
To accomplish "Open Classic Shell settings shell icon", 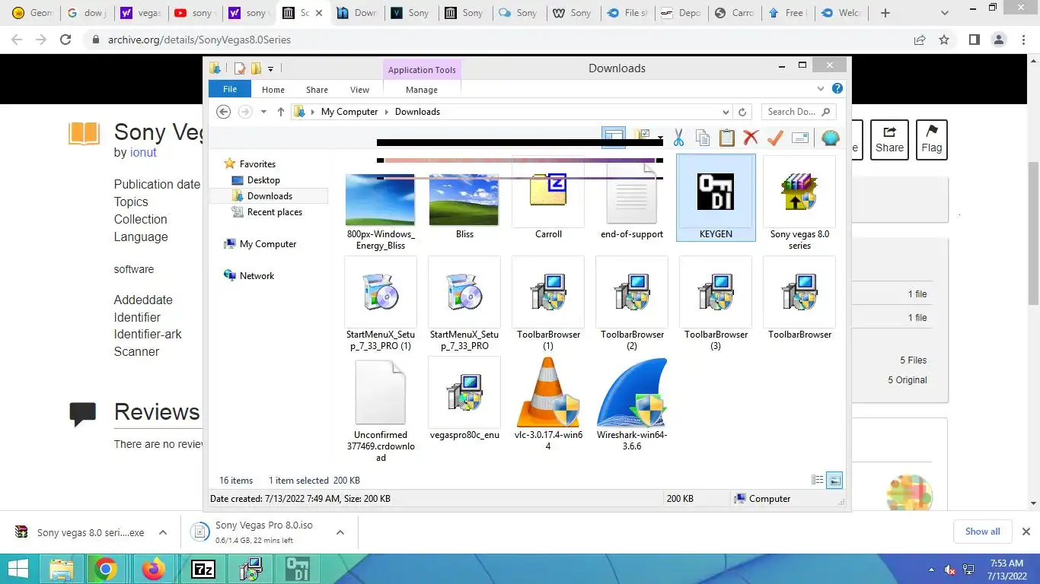I will click(830, 138).
